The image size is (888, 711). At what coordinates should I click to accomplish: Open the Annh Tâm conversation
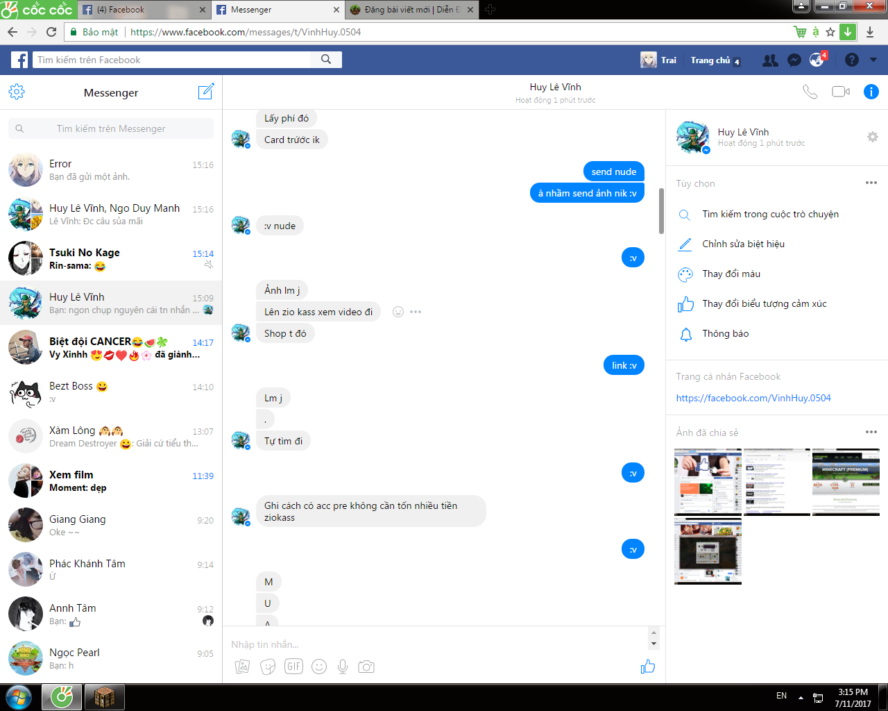pyautogui.click(x=111, y=614)
